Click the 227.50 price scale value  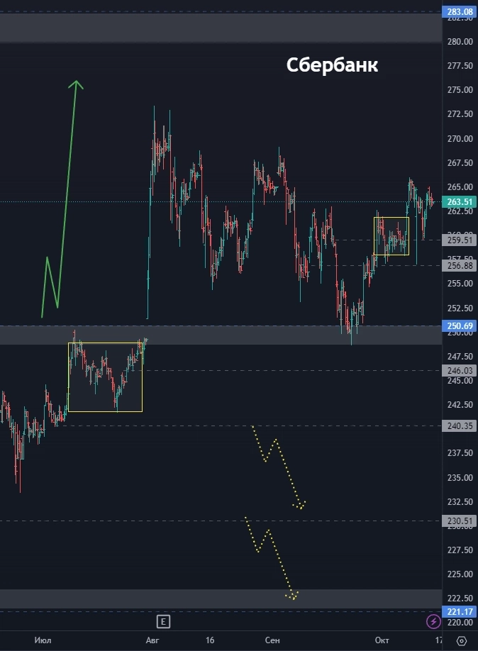[460, 550]
